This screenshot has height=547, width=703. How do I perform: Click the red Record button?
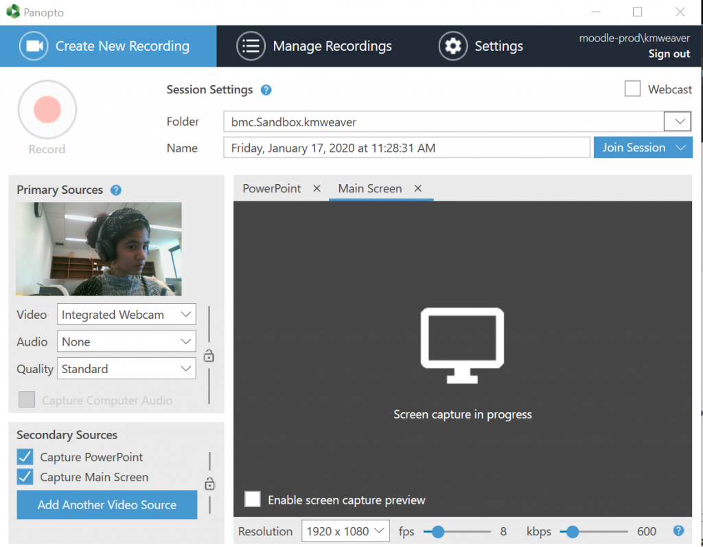(47, 109)
